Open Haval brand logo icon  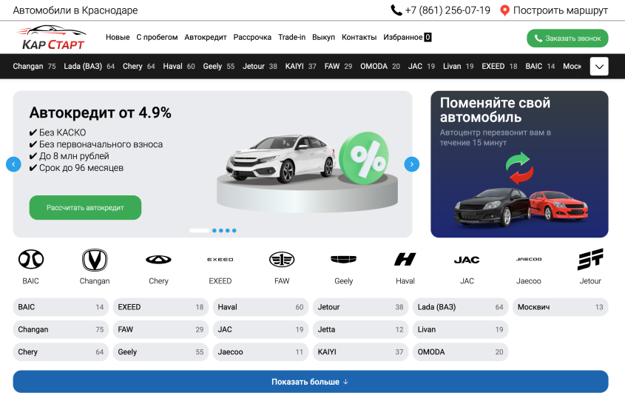(x=405, y=260)
